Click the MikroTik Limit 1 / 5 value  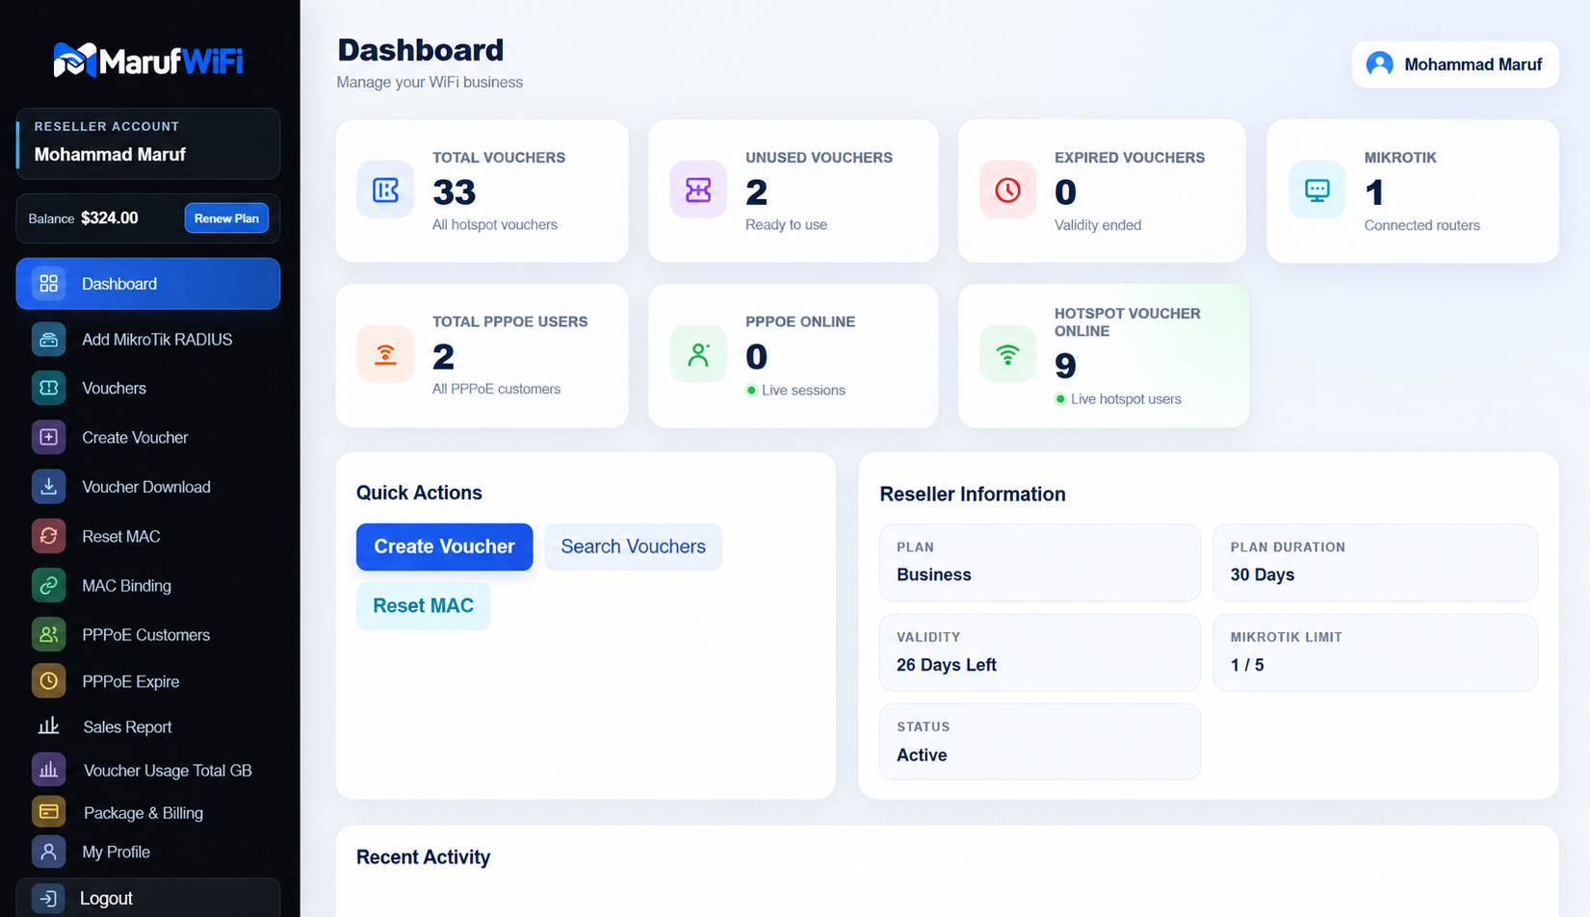1247,665
